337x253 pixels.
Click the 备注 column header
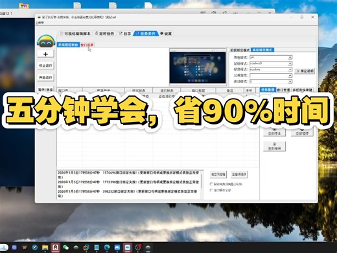229,90
